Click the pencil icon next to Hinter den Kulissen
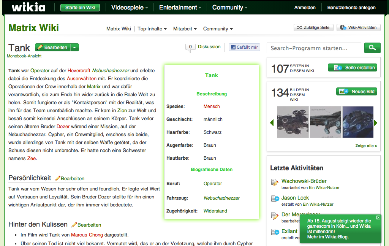This screenshot has width=389, height=246. pyautogui.click(x=74, y=225)
